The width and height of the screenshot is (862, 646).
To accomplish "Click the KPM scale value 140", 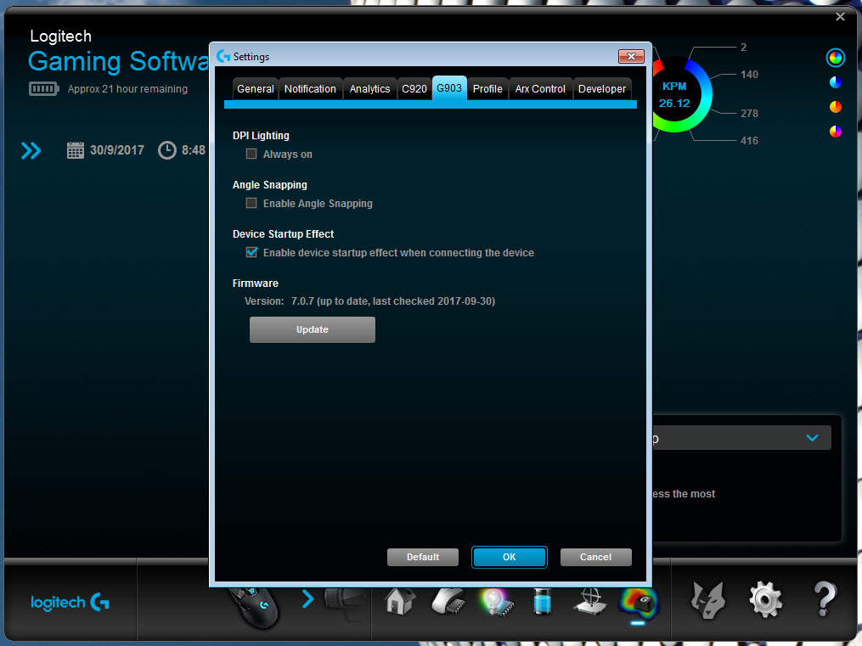I will pos(749,74).
